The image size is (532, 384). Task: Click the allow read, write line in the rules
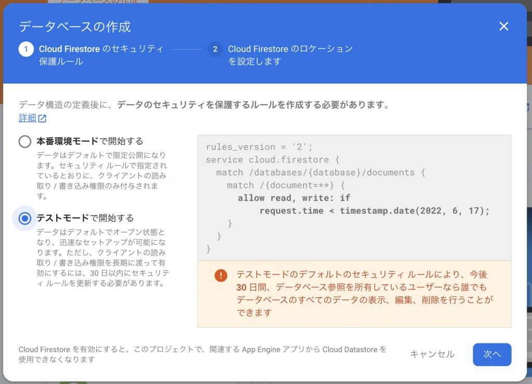[x=294, y=198]
